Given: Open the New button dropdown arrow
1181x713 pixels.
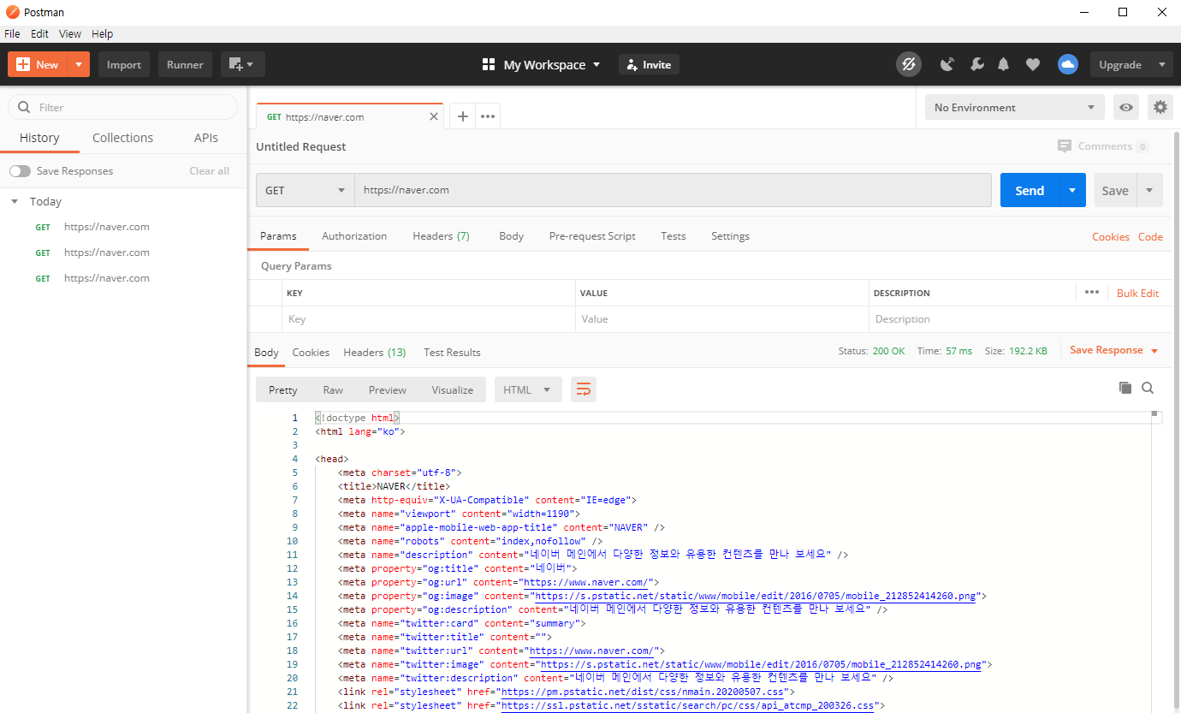Looking at the screenshot, I should 79,64.
